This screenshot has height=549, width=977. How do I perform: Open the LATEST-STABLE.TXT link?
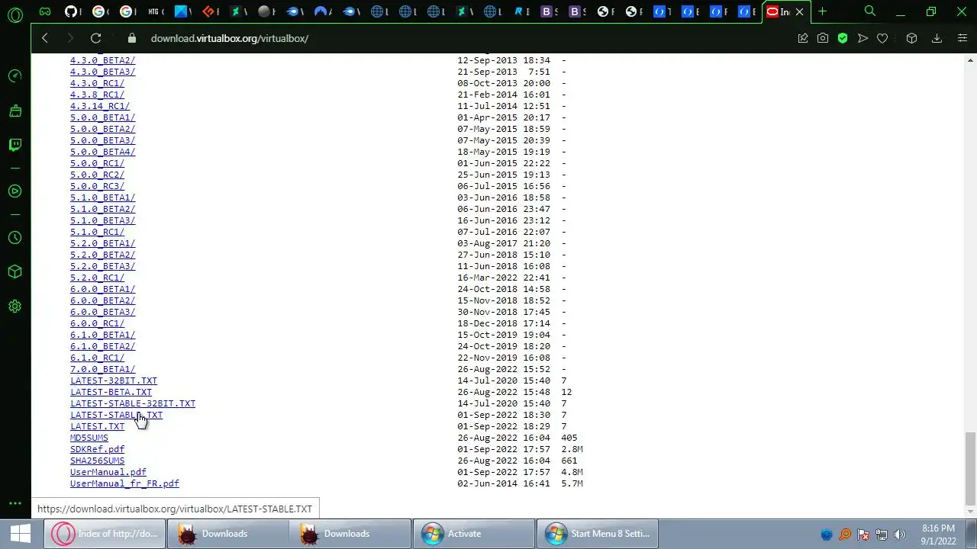click(x=116, y=415)
